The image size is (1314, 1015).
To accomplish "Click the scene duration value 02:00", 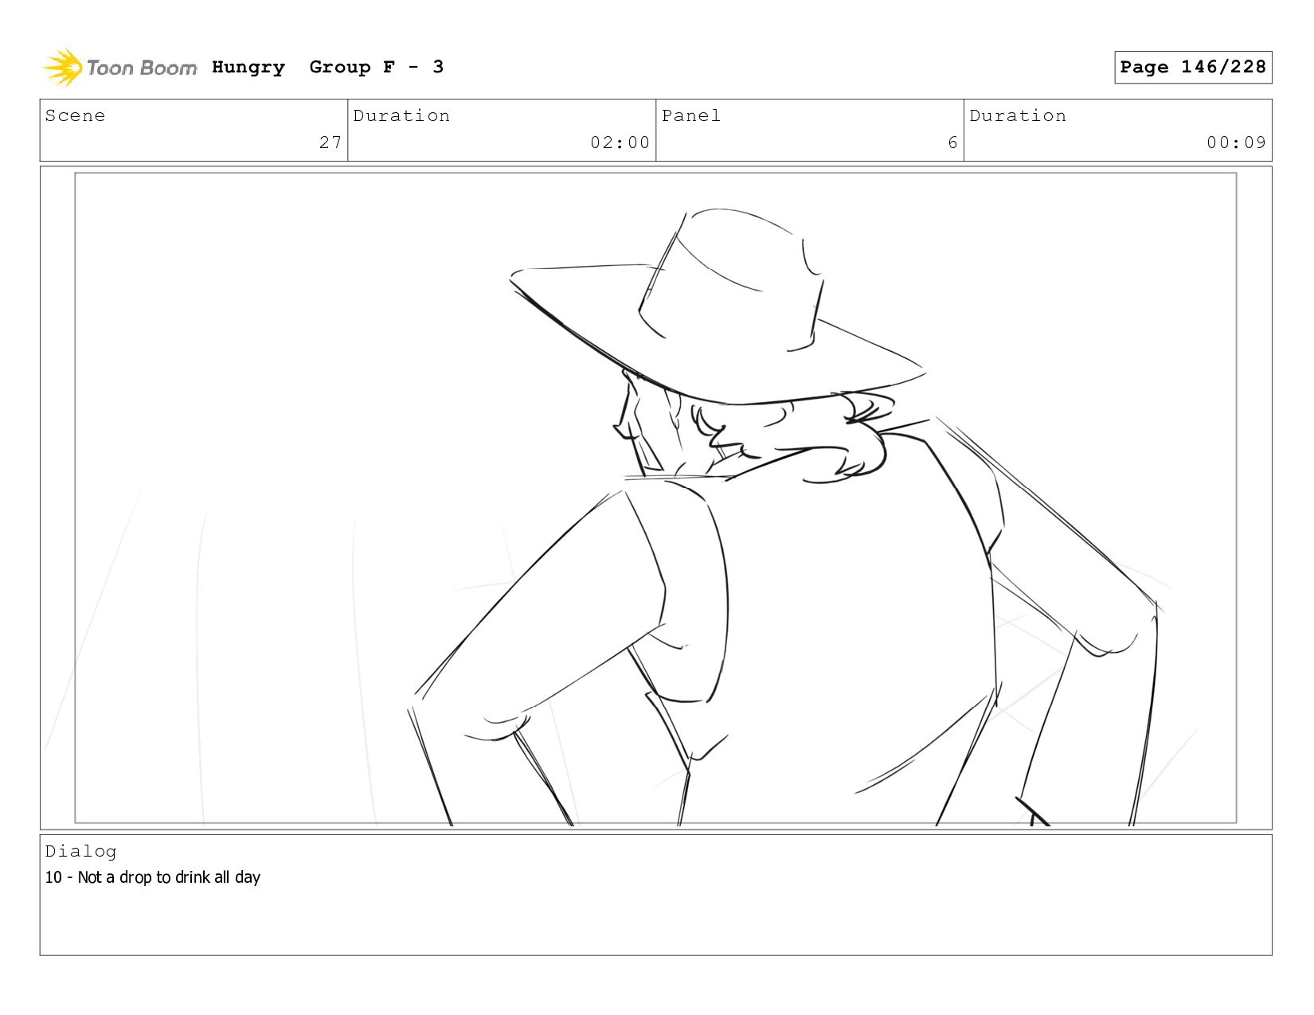I will coord(620,142).
